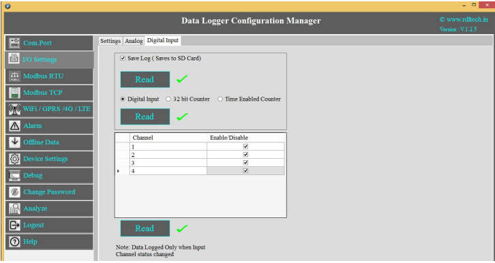
Task: Click the Alarm warning triangle icon
Action: pyautogui.click(x=14, y=126)
